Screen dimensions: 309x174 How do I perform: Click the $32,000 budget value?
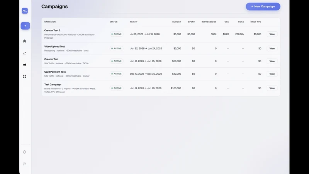click(x=177, y=74)
